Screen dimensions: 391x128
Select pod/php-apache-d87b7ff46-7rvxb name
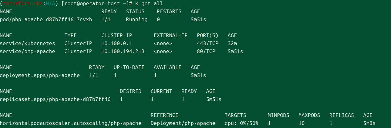(x=46, y=20)
